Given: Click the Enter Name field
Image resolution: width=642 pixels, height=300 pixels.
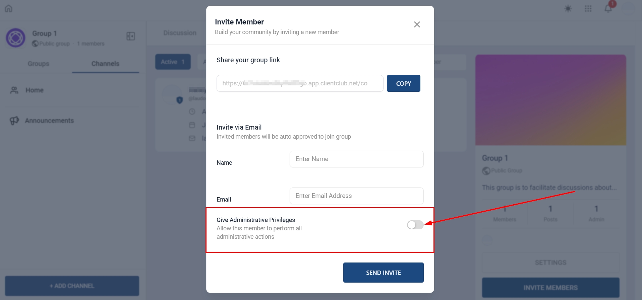Looking at the screenshot, I should coord(356,159).
